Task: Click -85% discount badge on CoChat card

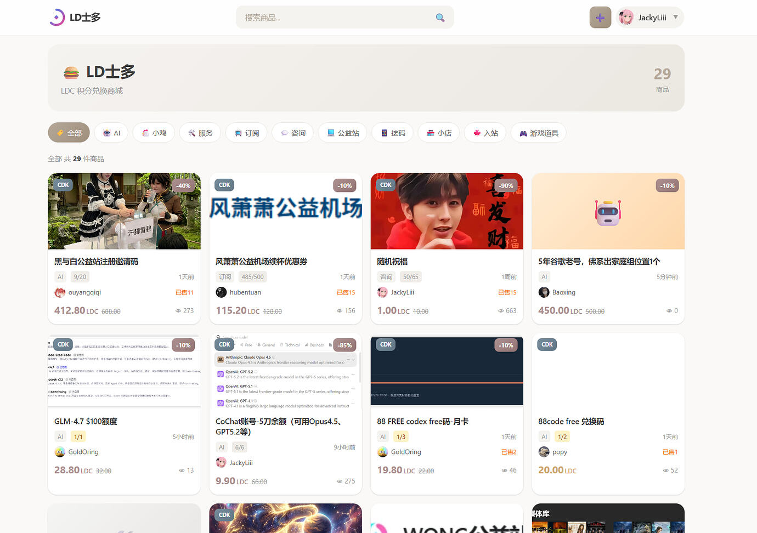Action: [x=344, y=345]
